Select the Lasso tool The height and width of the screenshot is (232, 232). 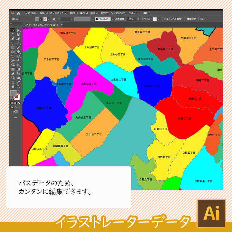click(18, 35)
